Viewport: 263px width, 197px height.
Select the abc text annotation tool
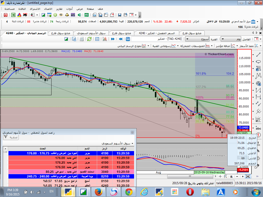[258, 128]
